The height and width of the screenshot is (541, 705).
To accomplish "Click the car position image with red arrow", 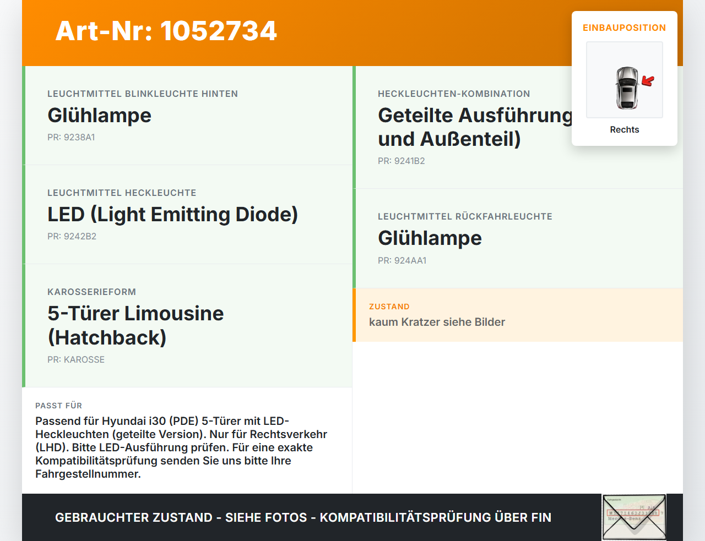I will pos(625,80).
